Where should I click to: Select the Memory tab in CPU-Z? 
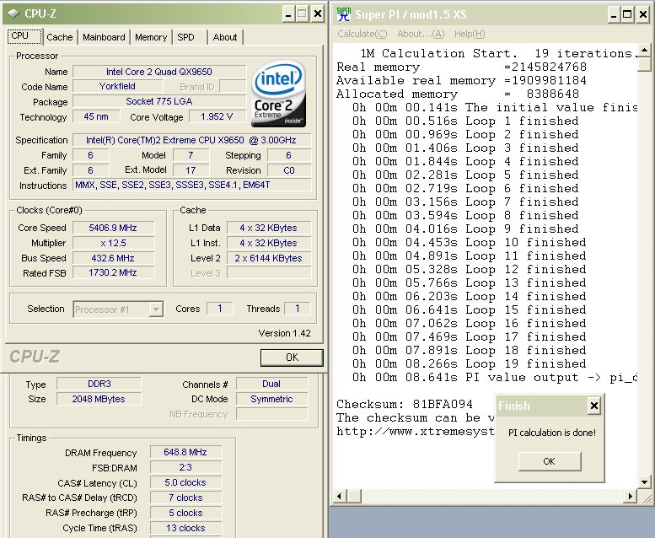(x=151, y=37)
